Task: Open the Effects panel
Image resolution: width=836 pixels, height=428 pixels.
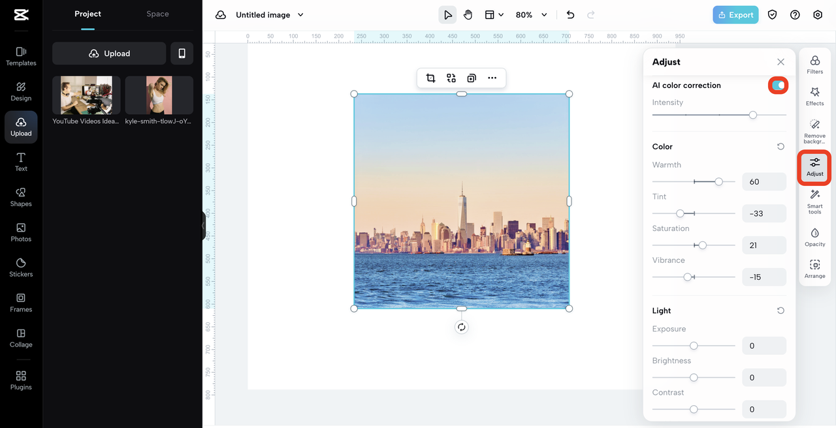Action: click(x=814, y=97)
